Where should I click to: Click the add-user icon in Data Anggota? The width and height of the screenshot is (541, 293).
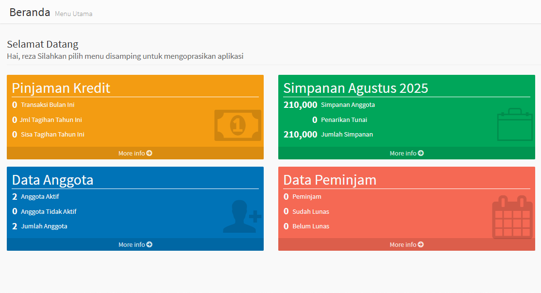242,217
